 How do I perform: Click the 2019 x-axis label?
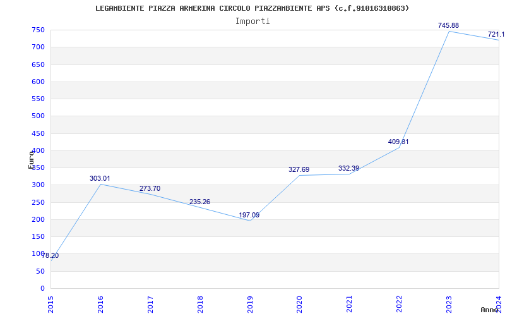click(250, 304)
